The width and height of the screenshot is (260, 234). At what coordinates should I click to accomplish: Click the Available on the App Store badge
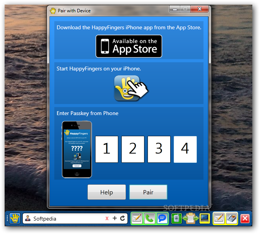(129, 46)
